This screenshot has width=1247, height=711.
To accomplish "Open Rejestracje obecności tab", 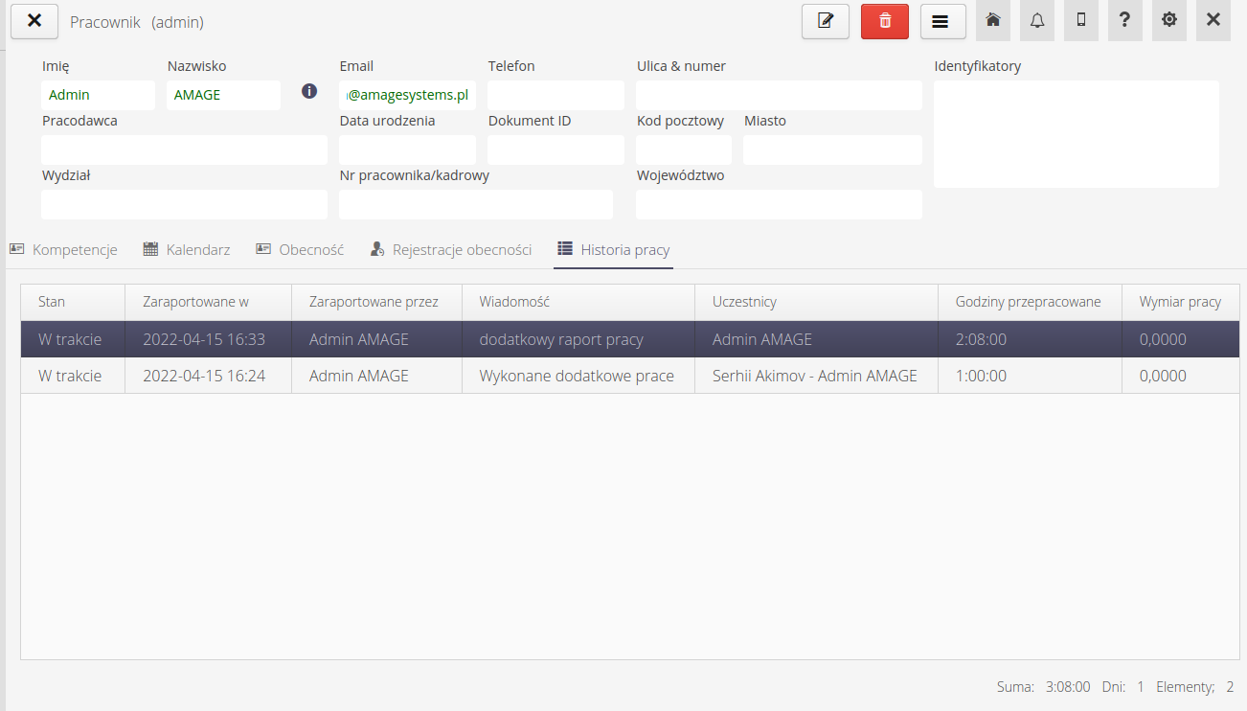I will tap(451, 249).
